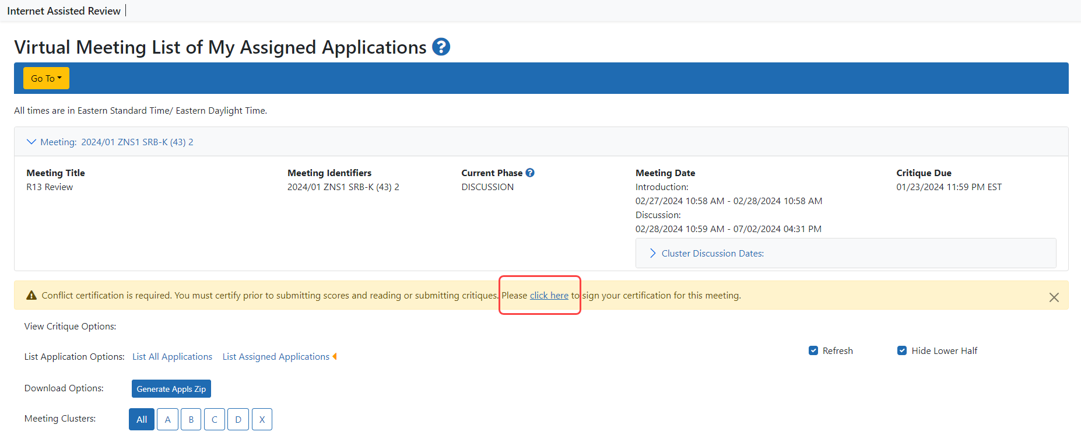1081x435 pixels.
Task: Click the Current Phase help icon
Action: [x=530, y=173]
